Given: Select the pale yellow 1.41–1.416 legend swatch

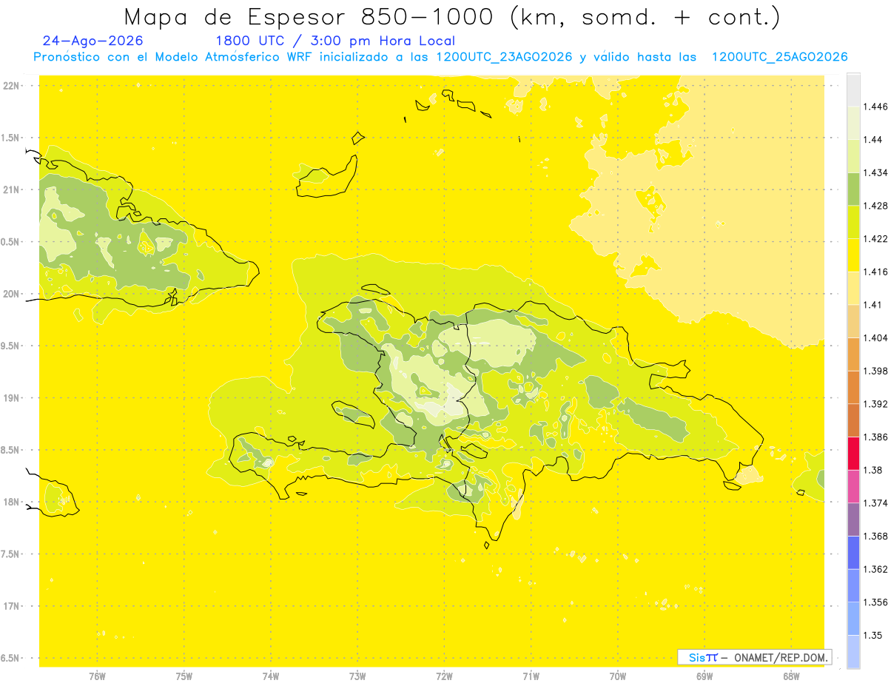Looking at the screenshot, I should (853, 288).
